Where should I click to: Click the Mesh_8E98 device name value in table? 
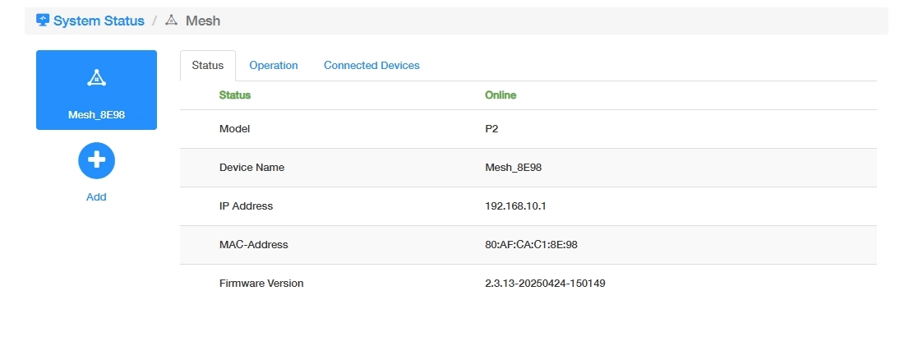tap(513, 168)
